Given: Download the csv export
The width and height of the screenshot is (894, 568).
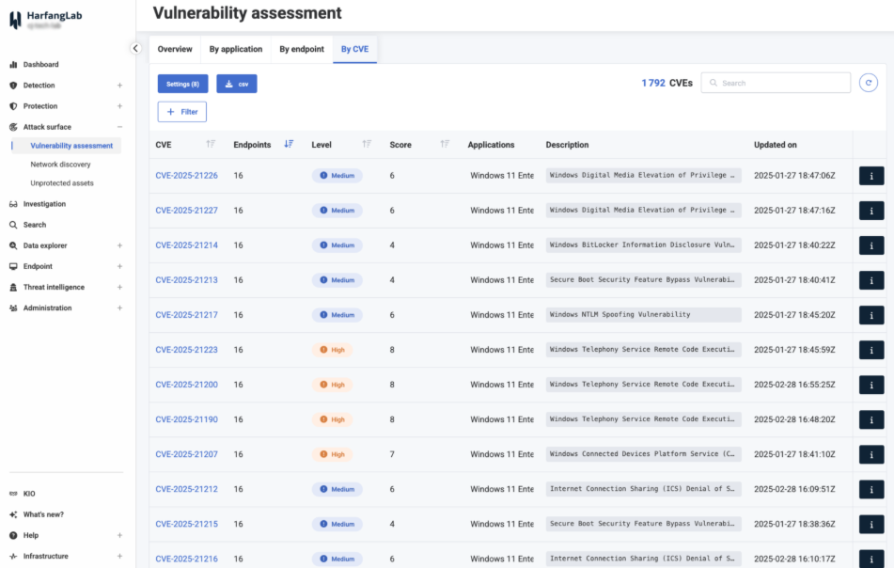Looking at the screenshot, I should pyautogui.click(x=237, y=84).
